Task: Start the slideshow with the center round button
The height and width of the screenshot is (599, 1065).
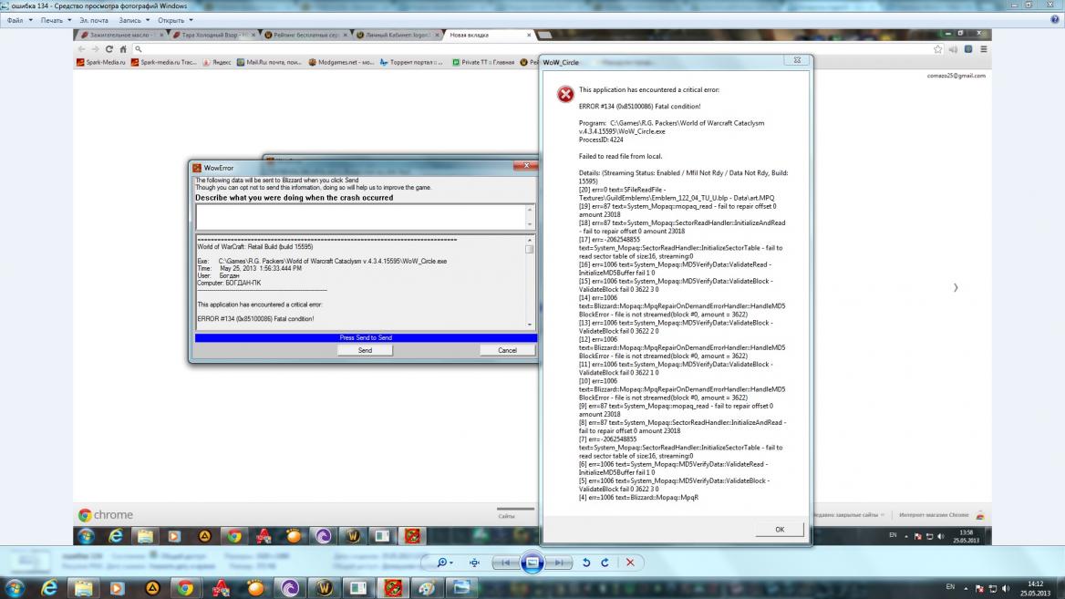Action: click(x=532, y=563)
